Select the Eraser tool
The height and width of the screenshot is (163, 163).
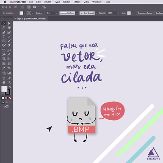point(9,45)
